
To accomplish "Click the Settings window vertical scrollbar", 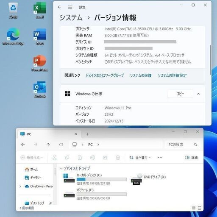I will [211, 60].
